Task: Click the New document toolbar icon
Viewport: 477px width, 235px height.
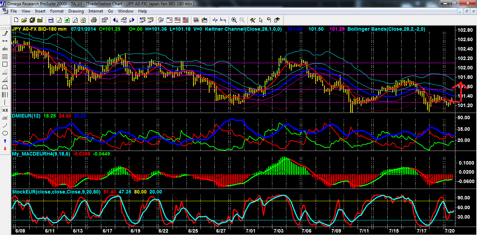Action: (16, 20)
